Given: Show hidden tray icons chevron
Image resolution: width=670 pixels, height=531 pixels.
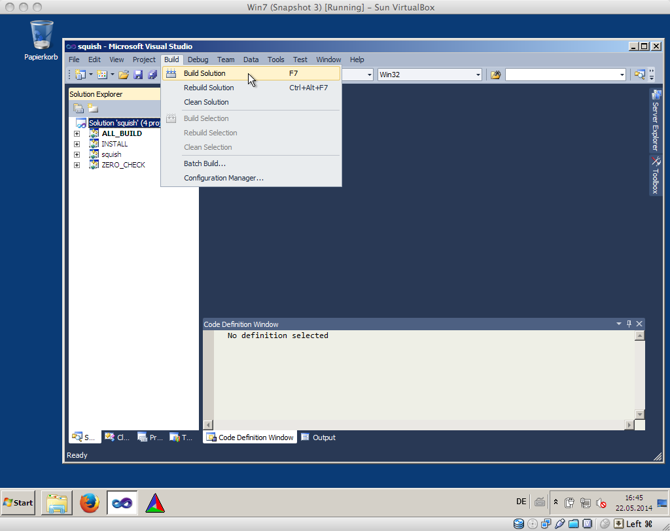Looking at the screenshot, I should [555, 502].
